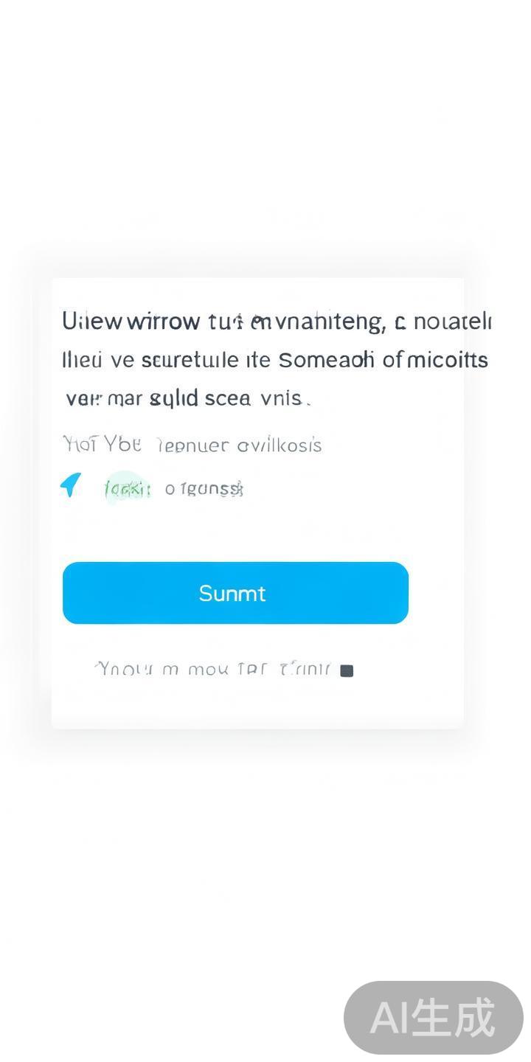Tap the gray "Tepnuer ovilkosis" subtitle text
Screen dimensions: 531x1062
[240, 445]
